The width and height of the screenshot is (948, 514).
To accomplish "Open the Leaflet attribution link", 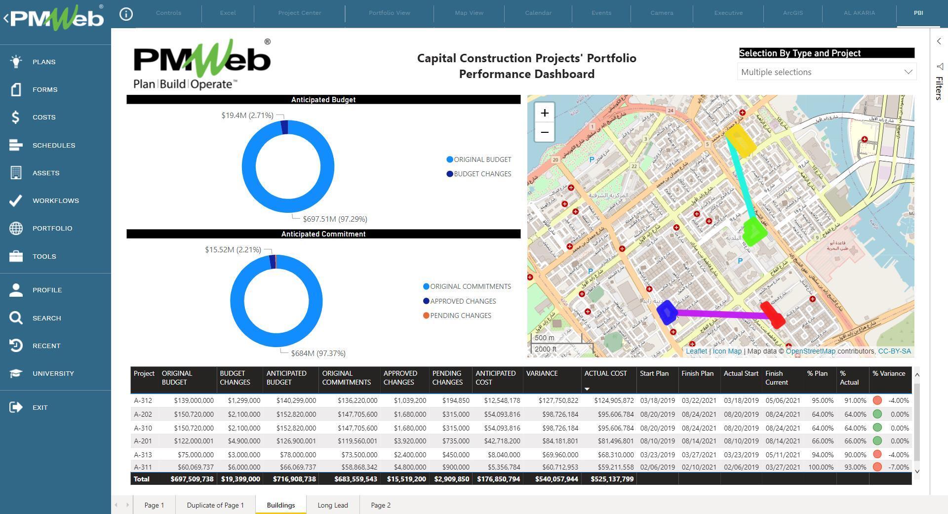I will click(696, 351).
